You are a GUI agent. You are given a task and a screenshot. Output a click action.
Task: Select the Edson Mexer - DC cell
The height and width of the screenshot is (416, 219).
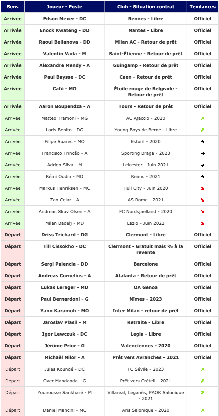click(65, 19)
